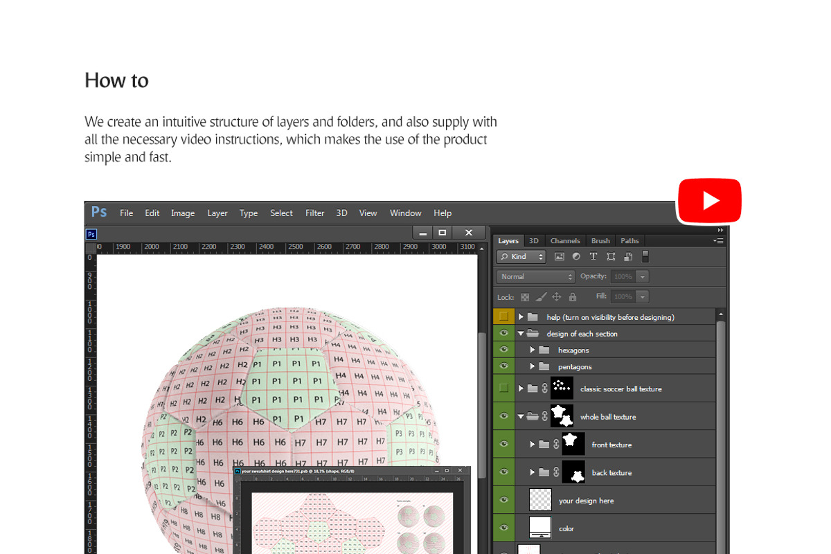Click the Photoshop Ps logo in menu bar
Image resolution: width=831 pixels, height=554 pixels.
[x=100, y=213]
